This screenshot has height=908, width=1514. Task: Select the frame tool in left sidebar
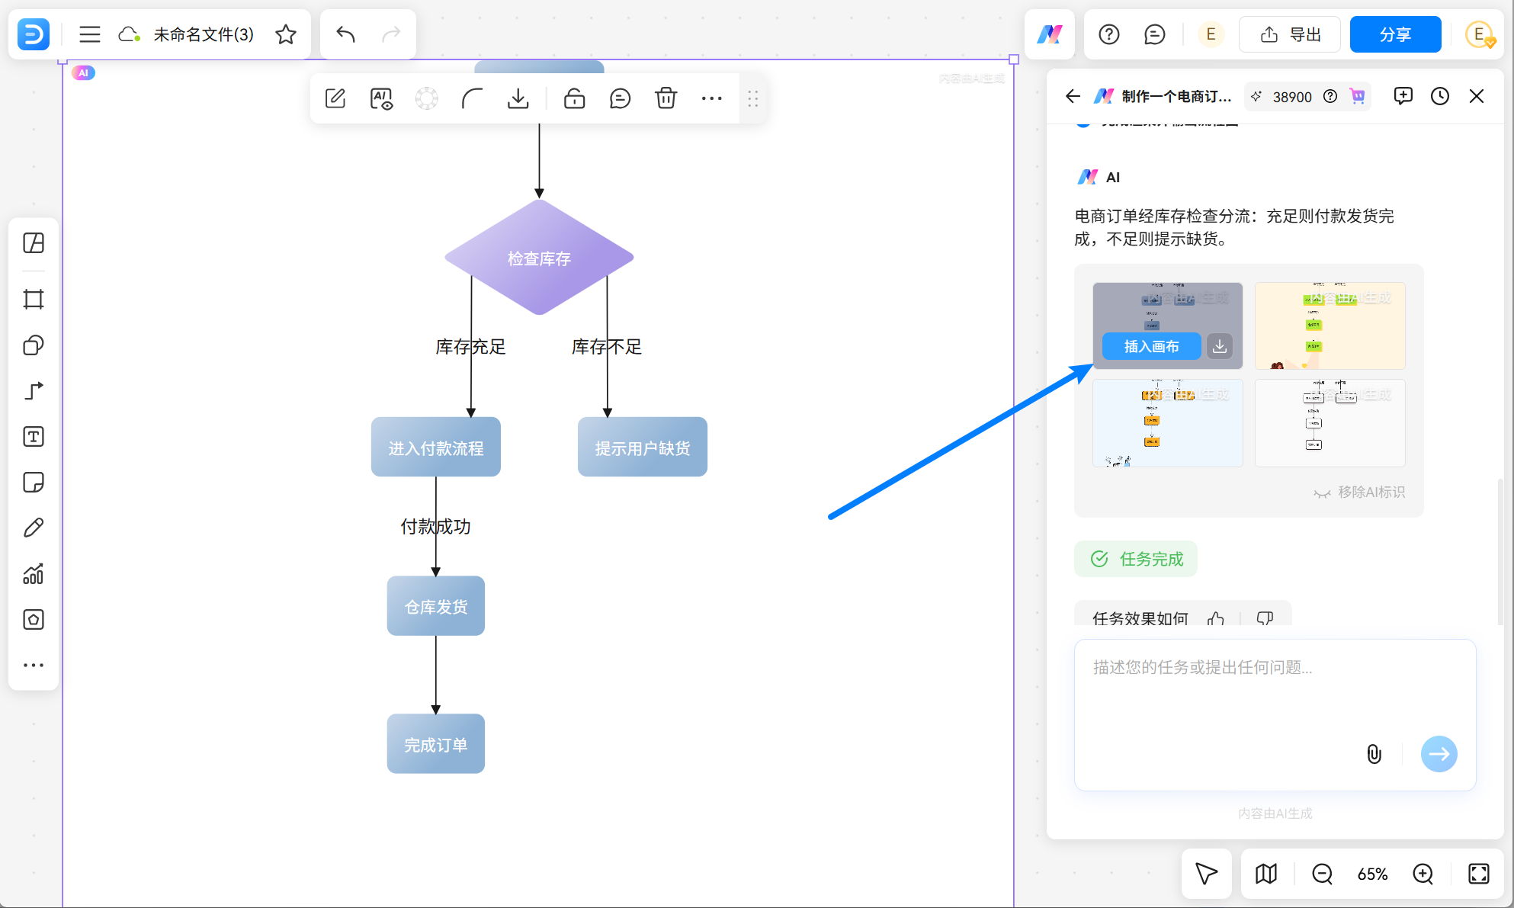(x=34, y=299)
